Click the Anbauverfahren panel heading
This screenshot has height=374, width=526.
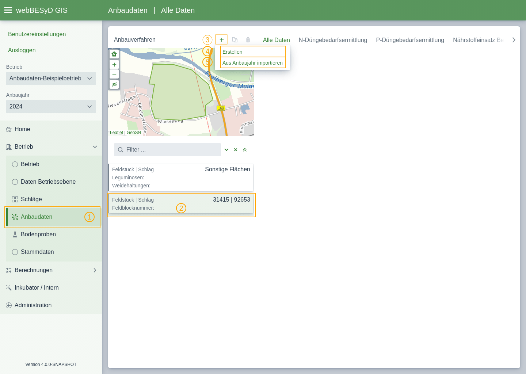[135, 40]
